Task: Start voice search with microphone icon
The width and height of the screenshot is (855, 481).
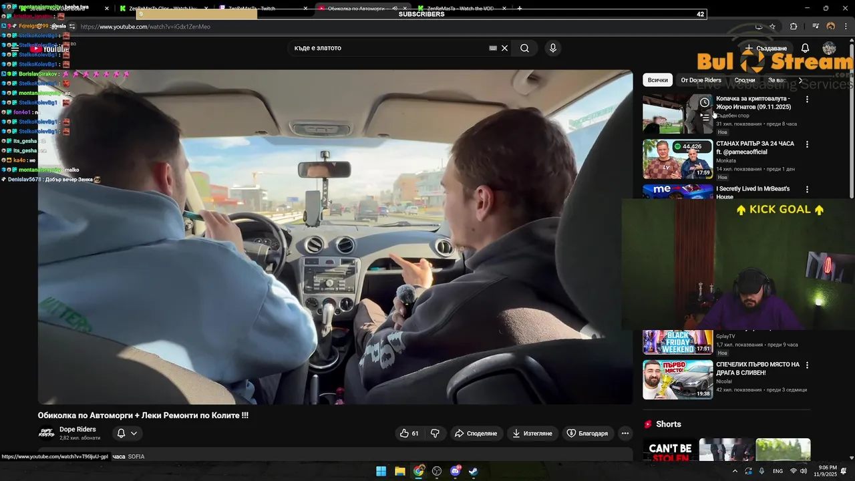Action: pos(552,48)
